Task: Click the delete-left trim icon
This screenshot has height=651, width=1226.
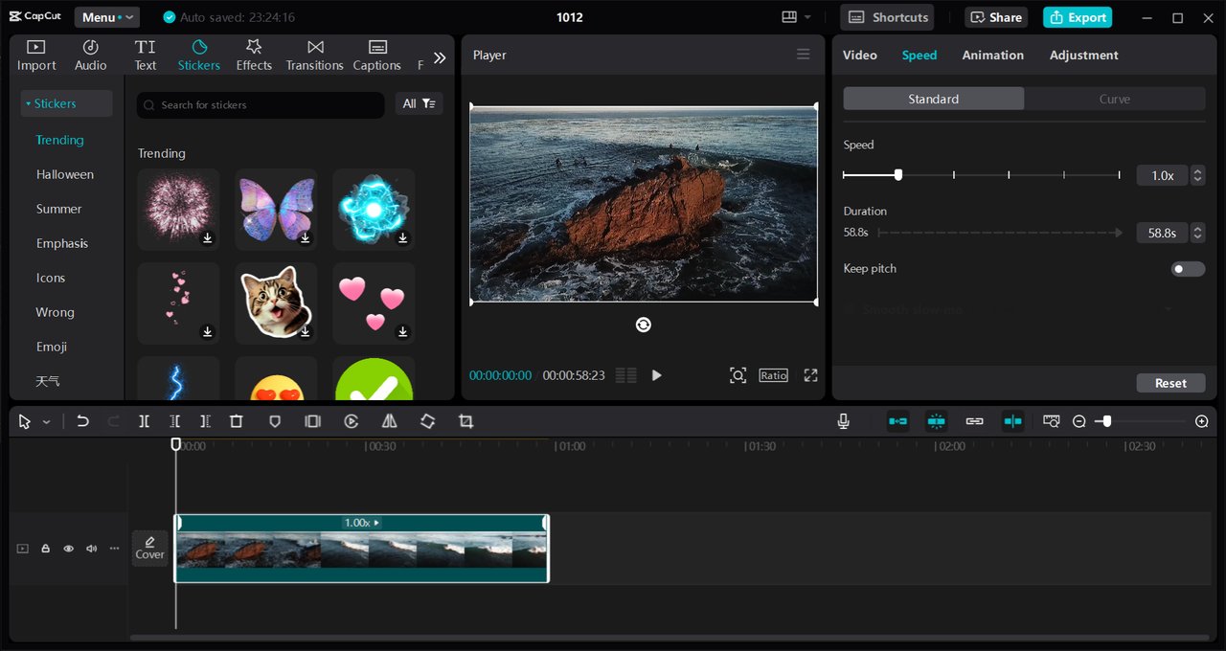Action: [x=174, y=421]
